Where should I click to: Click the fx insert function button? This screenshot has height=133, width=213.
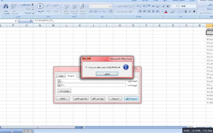point(31,21)
